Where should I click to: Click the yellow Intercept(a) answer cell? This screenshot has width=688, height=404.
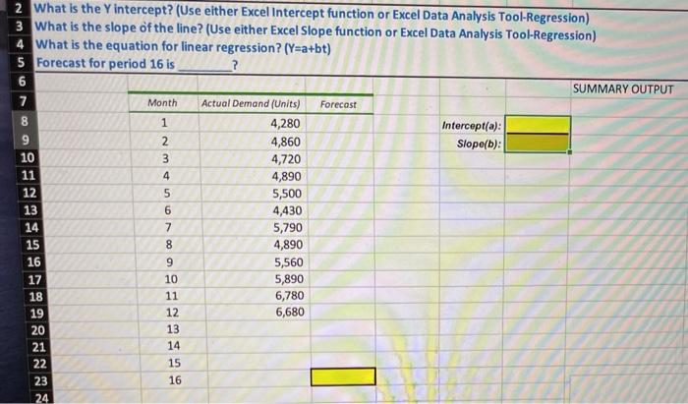point(538,125)
